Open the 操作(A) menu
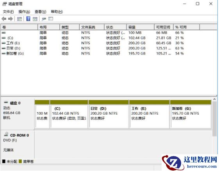219x171 pixels. (x=24, y=12)
